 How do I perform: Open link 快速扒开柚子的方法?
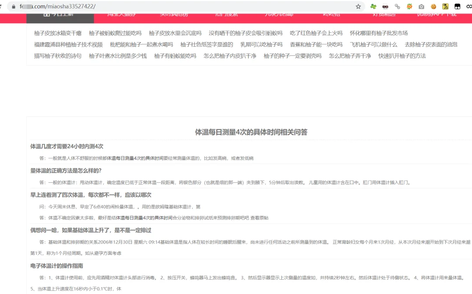tap(402, 56)
